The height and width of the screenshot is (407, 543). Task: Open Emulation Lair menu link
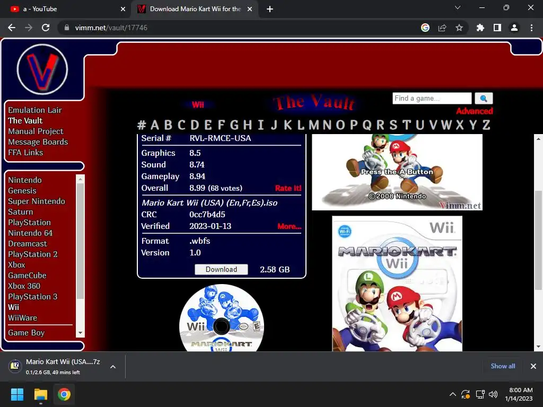coord(35,110)
